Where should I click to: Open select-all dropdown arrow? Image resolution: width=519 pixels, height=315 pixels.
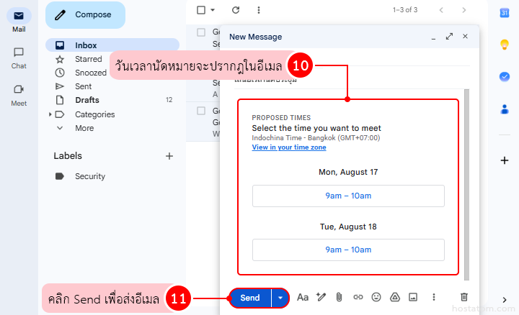point(213,10)
